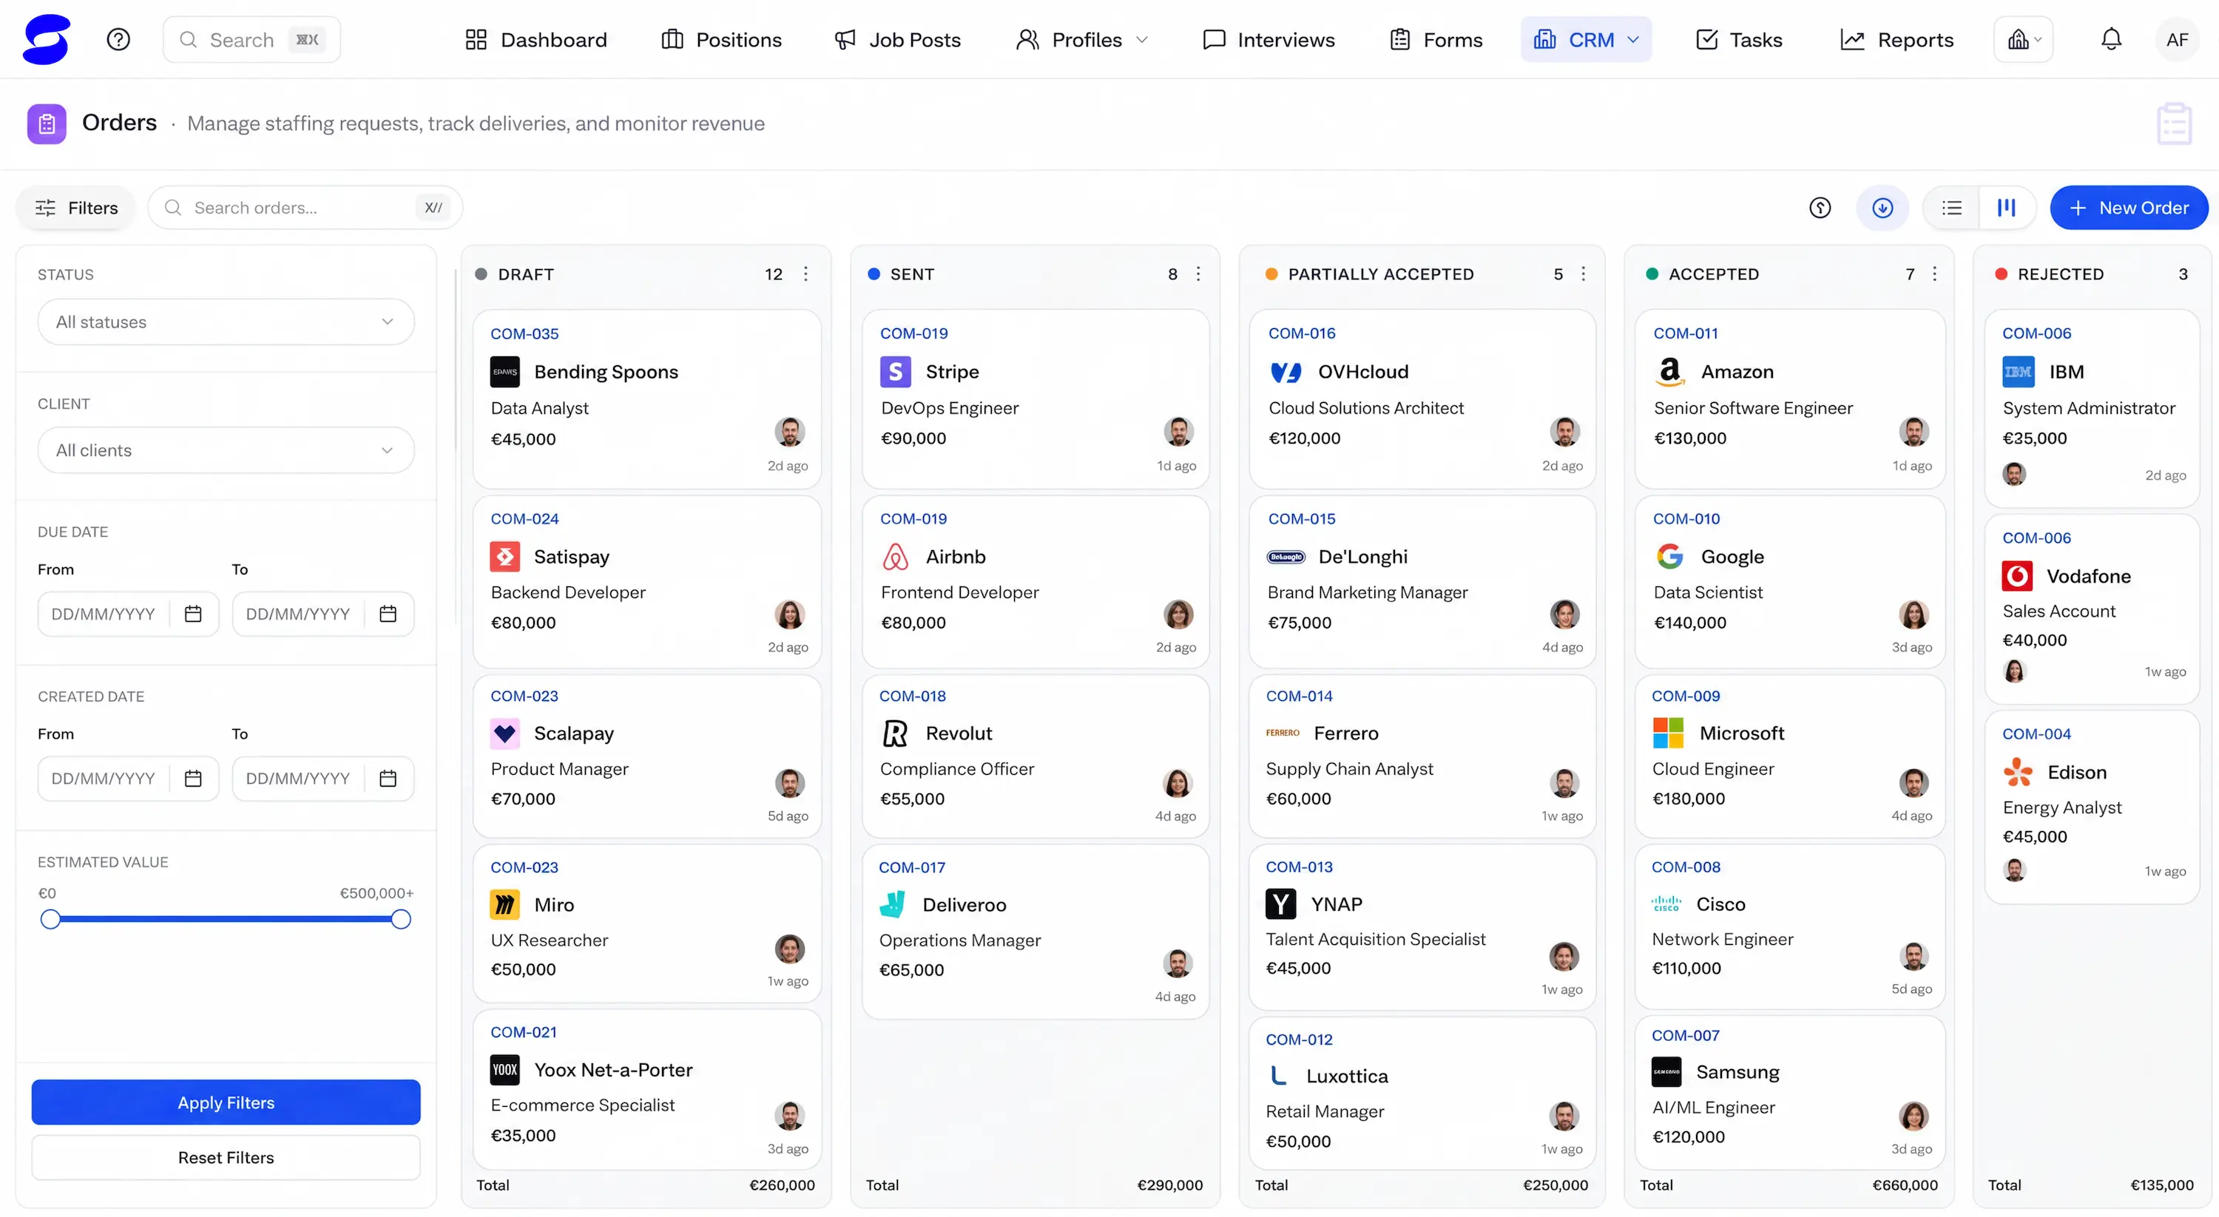Go to Dashboard tab
The width and height of the screenshot is (2219, 1217).
536,40
